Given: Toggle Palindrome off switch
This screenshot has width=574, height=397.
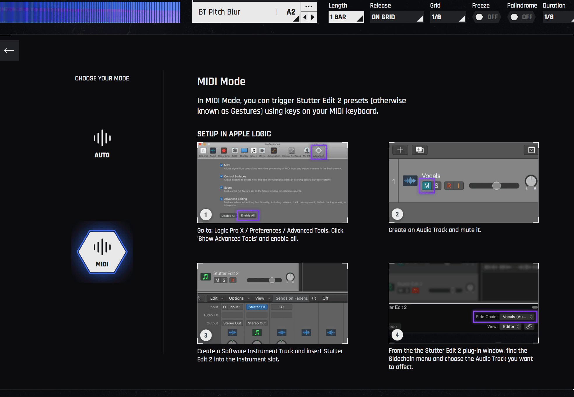Looking at the screenshot, I should click(x=521, y=17).
